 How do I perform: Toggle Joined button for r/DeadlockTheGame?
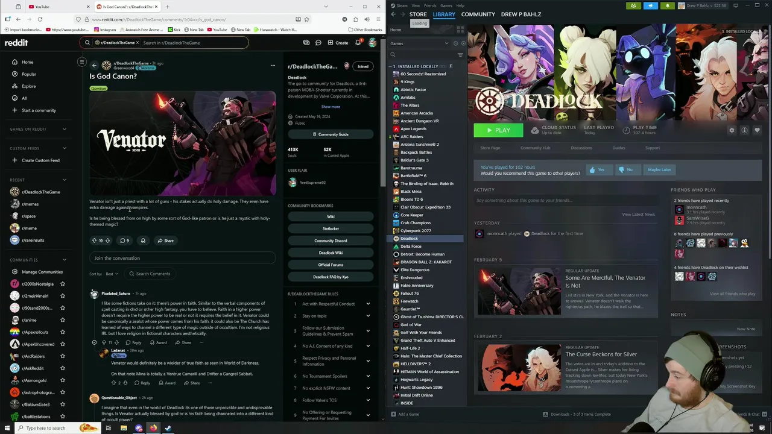363,66
